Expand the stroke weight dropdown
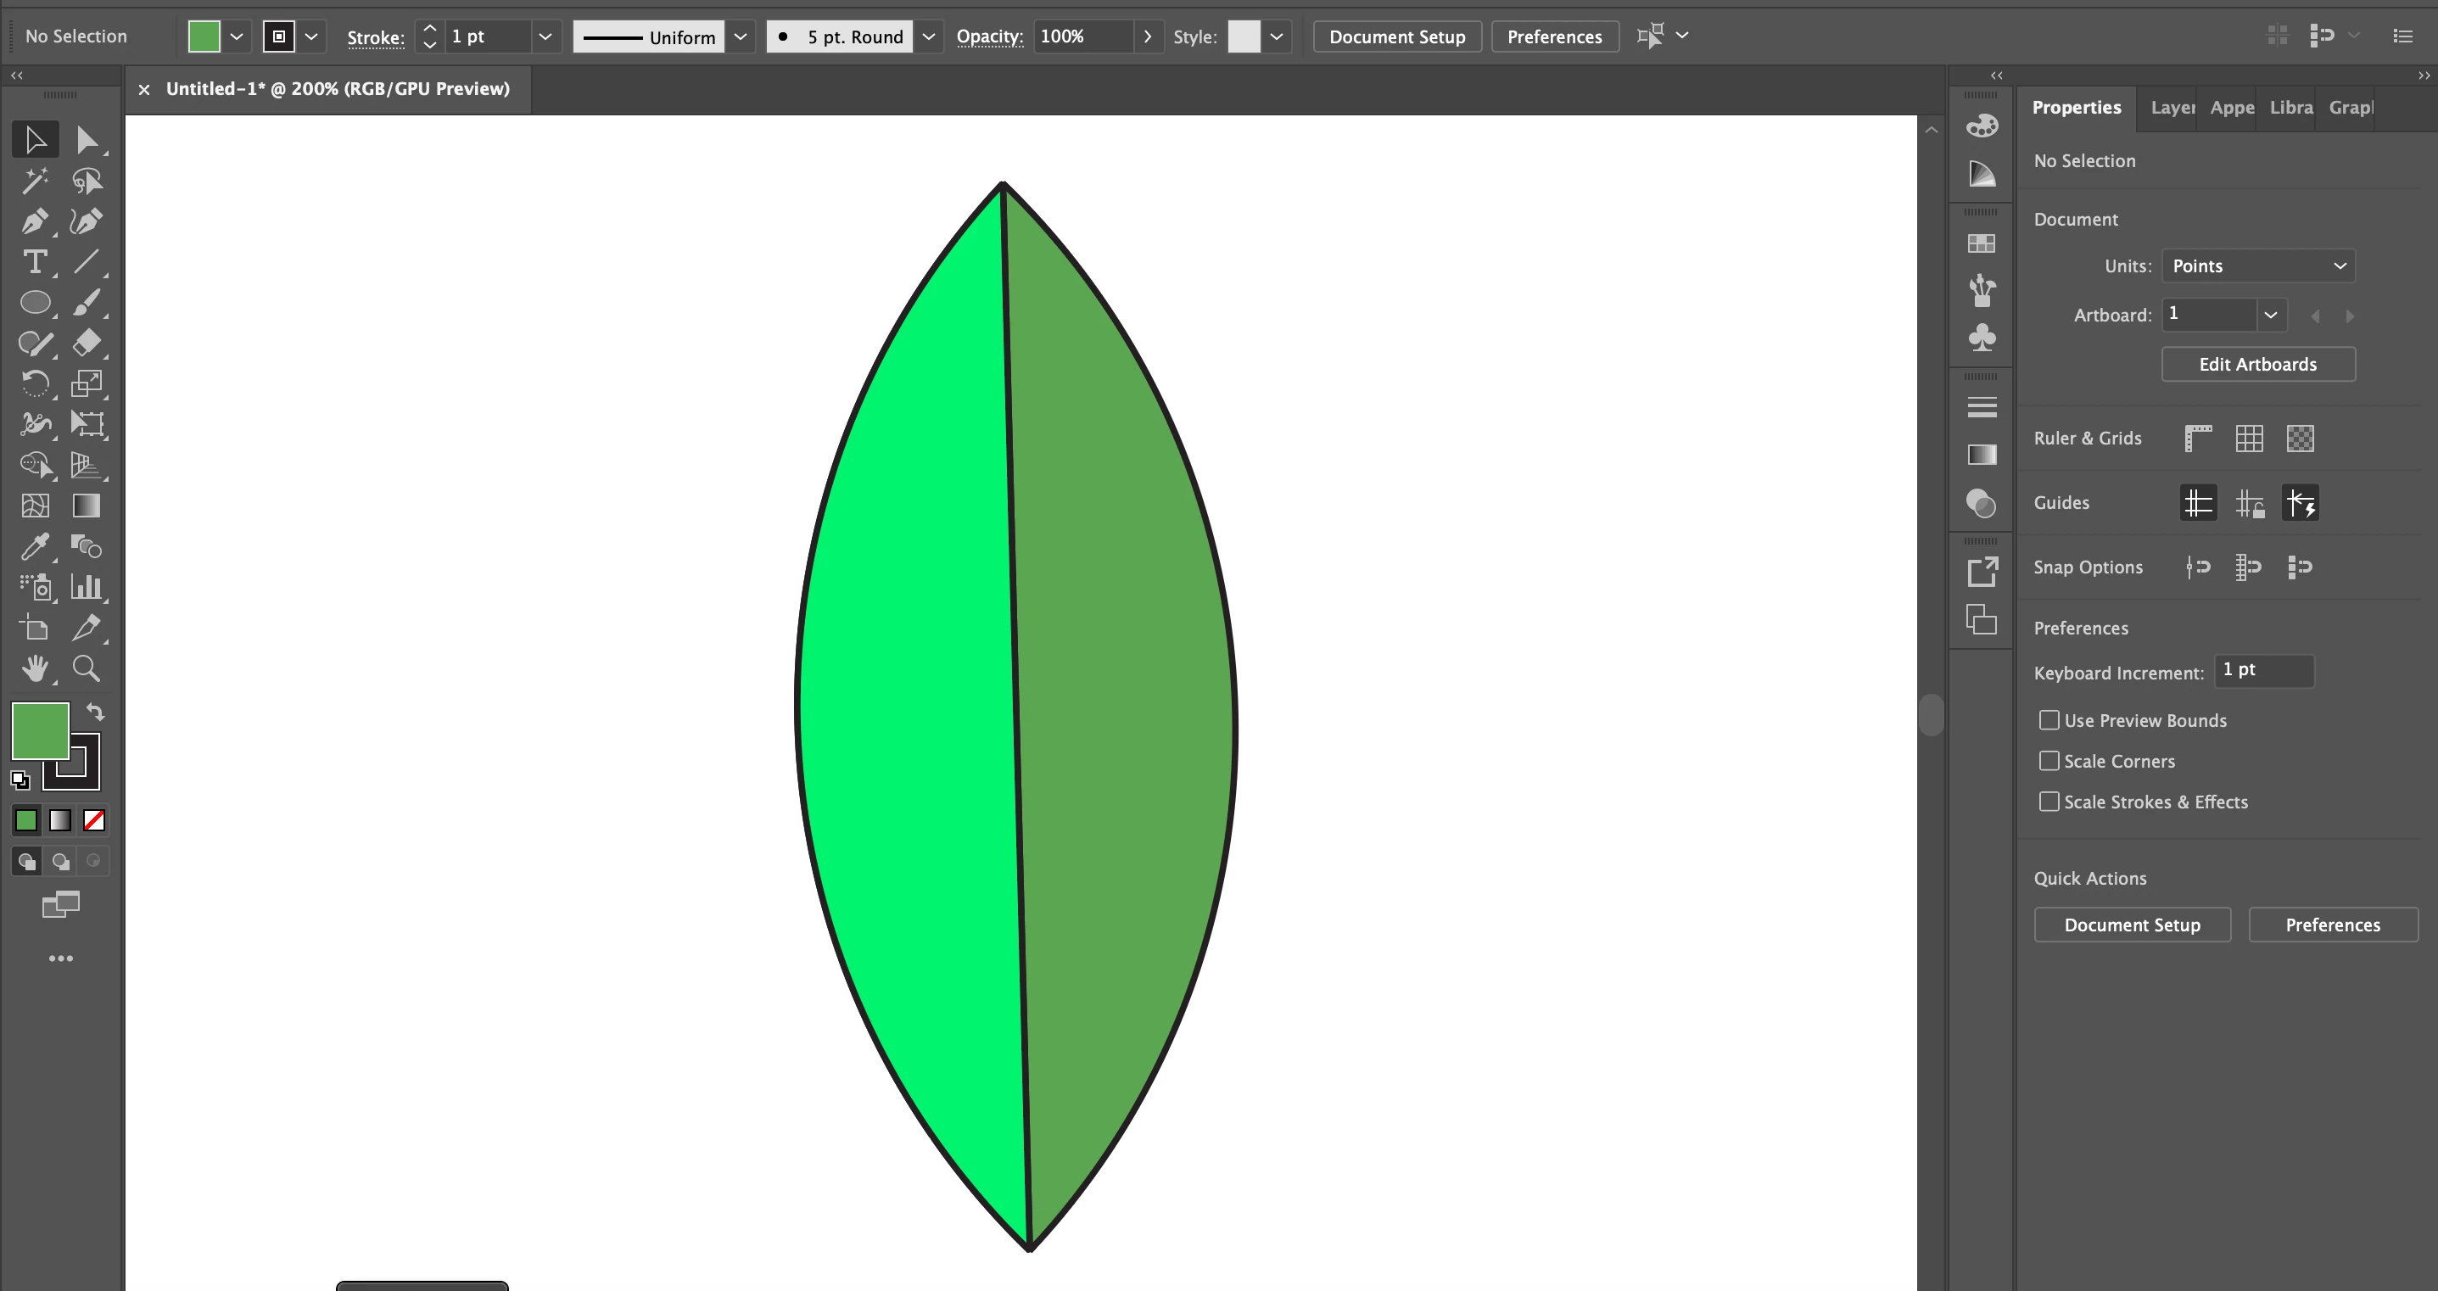The height and width of the screenshot is (1291, 2438). (x=545, y=37)
